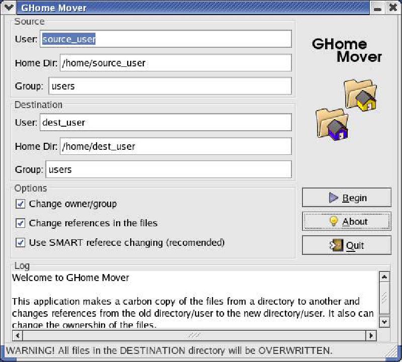Screen dimensions: 402x362
Task: Click the Quit door icon
Action: [336, 245]
